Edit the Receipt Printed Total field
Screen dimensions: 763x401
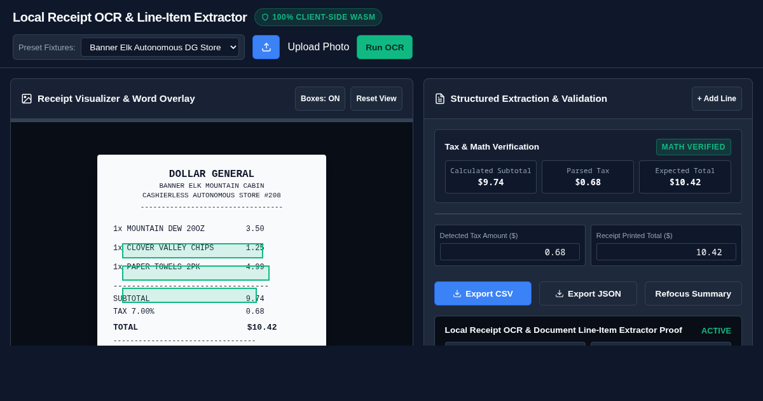click(666, 252)
